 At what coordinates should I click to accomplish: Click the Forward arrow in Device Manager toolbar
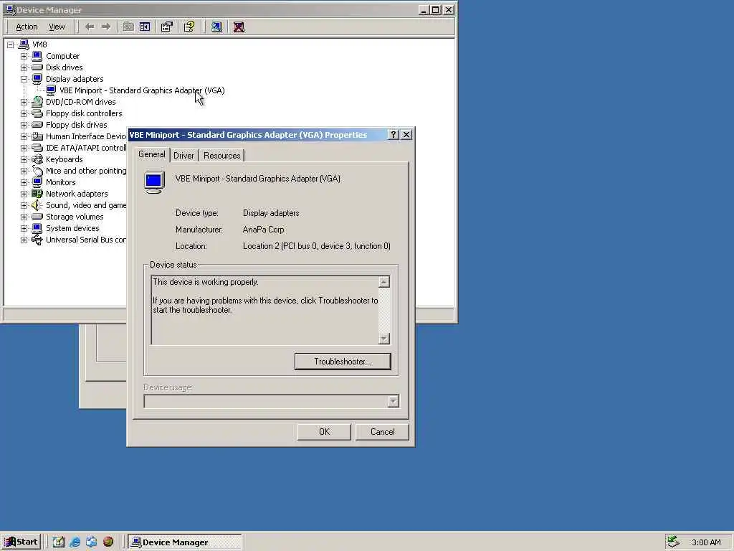pyautogui.click(x=106, y=27)
